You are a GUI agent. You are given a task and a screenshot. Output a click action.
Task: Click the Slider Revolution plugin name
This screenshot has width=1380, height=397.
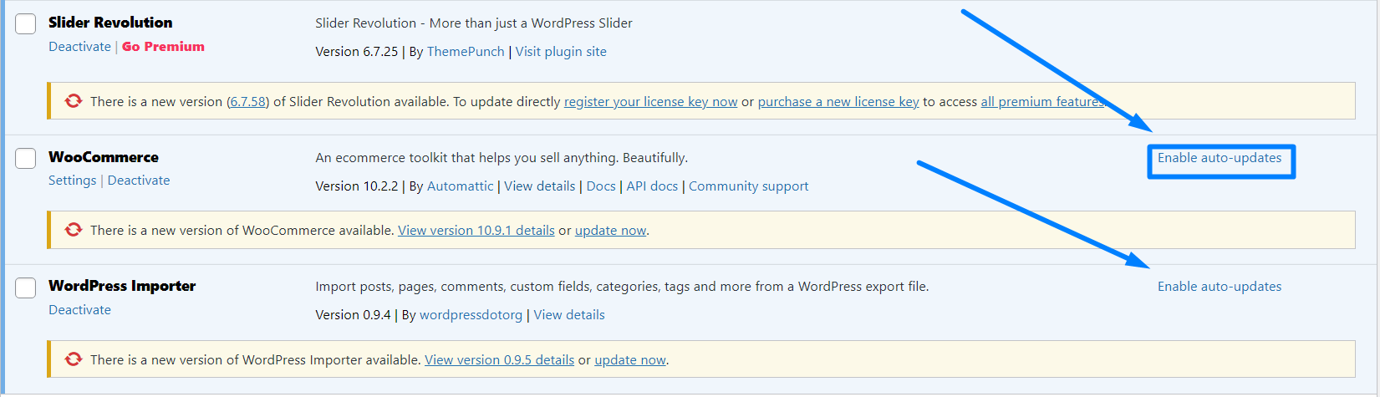[x=110, y=23]
